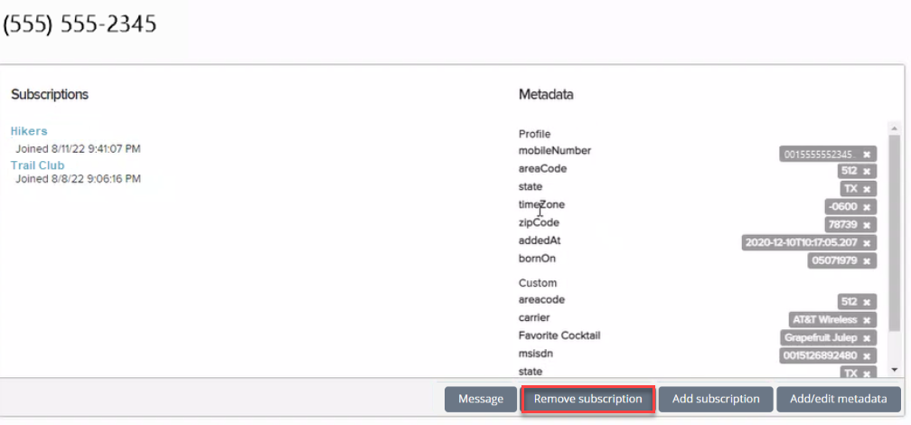Delete the msisdn 0015126892480 tag
This screenshot has width=911, height=425.
[868, 355]
